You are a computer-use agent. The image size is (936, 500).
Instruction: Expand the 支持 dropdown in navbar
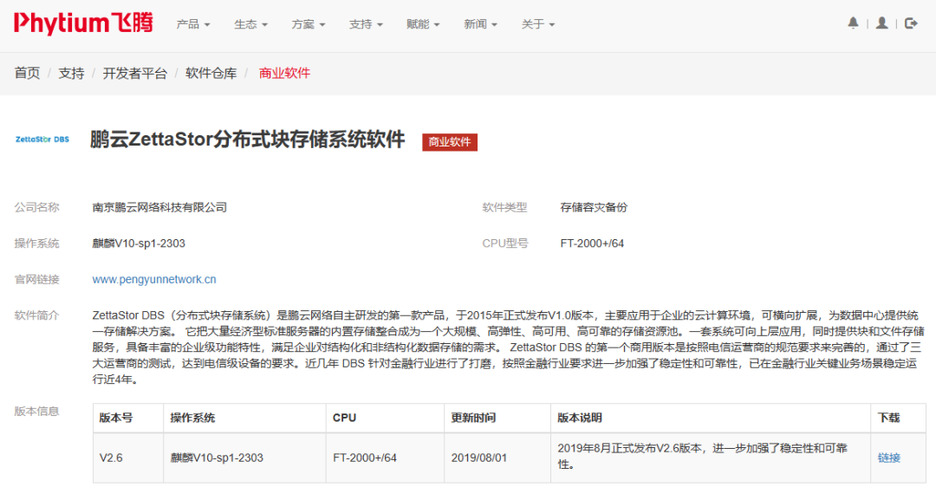(x=366, y=24)
